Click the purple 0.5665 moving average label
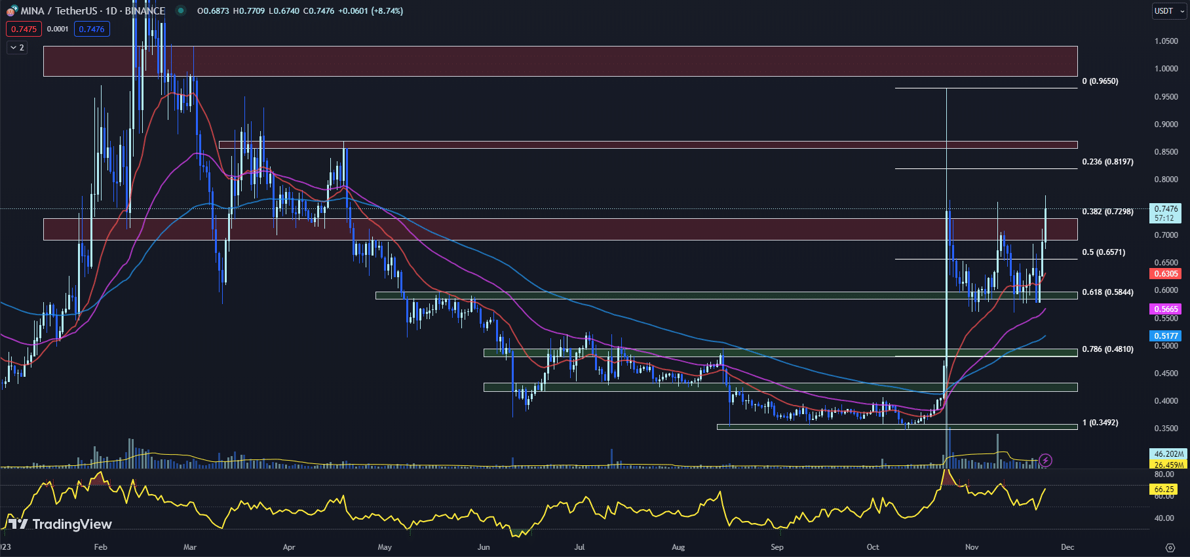1190x557 pixels. [x=1165, y=309]
